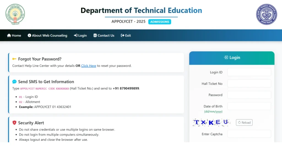
Task: Click the key icon next to Forgot Your Password
Action: (14, 59)
